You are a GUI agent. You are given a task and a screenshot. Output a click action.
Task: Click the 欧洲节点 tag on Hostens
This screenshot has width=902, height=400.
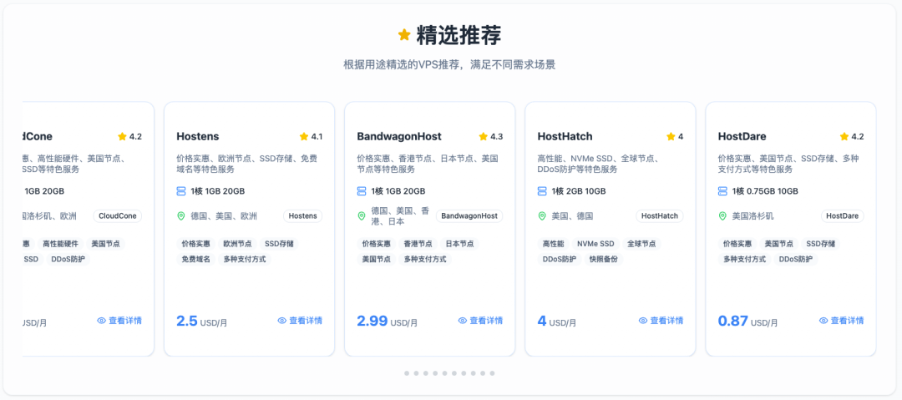pyautogui.click(x=237, y=244)
